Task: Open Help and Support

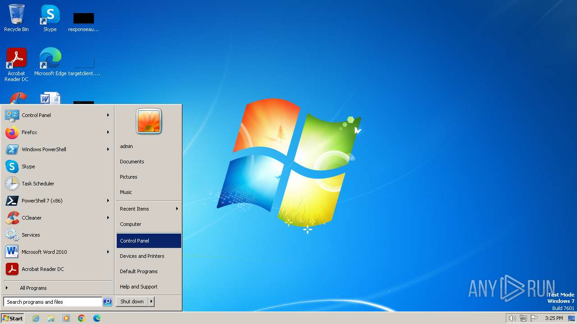Action: (149, 287)
